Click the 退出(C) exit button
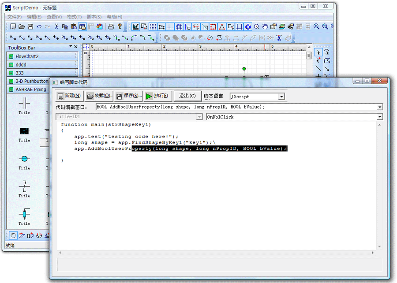The image size is (397, 283). (x=187, y=96)
